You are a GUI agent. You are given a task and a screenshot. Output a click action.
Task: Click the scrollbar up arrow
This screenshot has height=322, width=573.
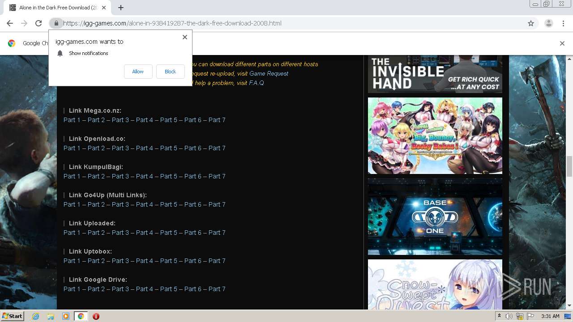pos(569,59)
